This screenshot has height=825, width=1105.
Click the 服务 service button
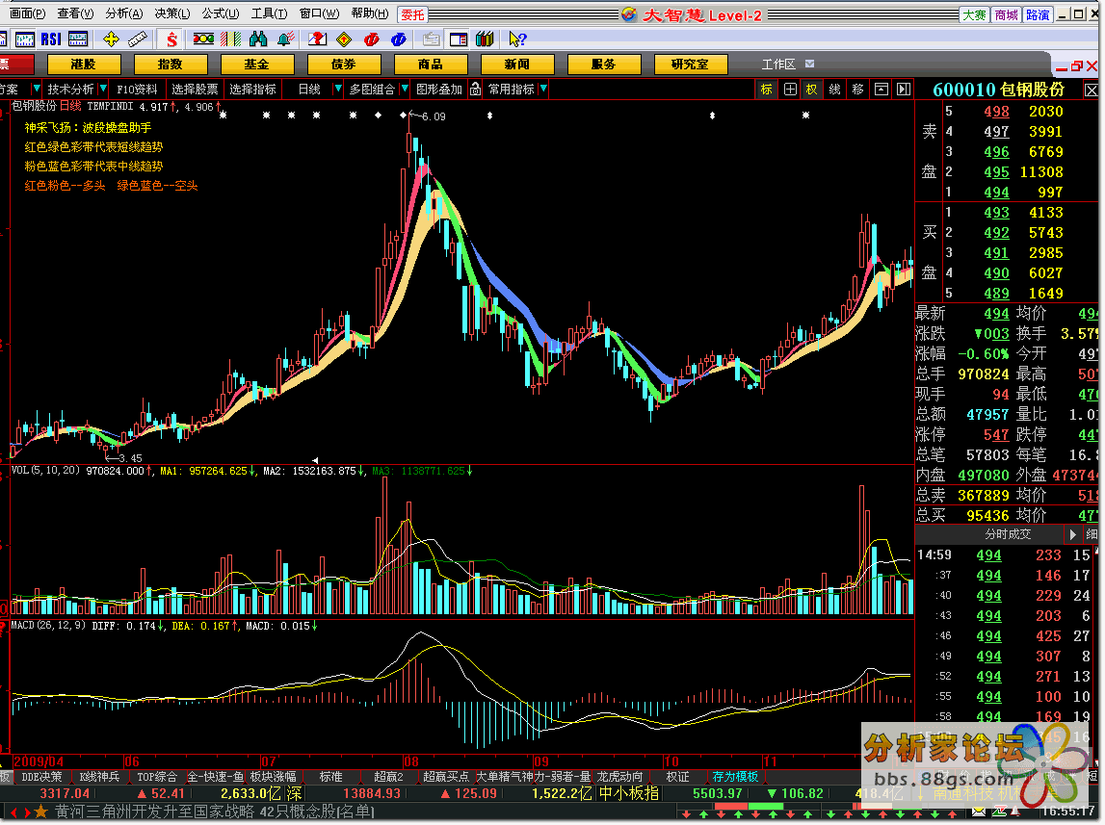[603, 64]
